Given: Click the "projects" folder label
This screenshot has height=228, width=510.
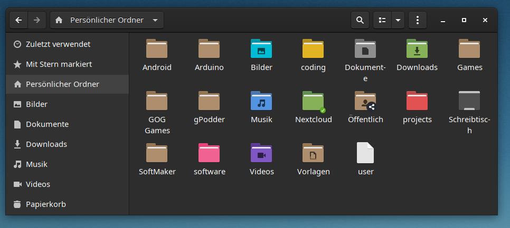Looking at the screenshot, I should 417,120.
